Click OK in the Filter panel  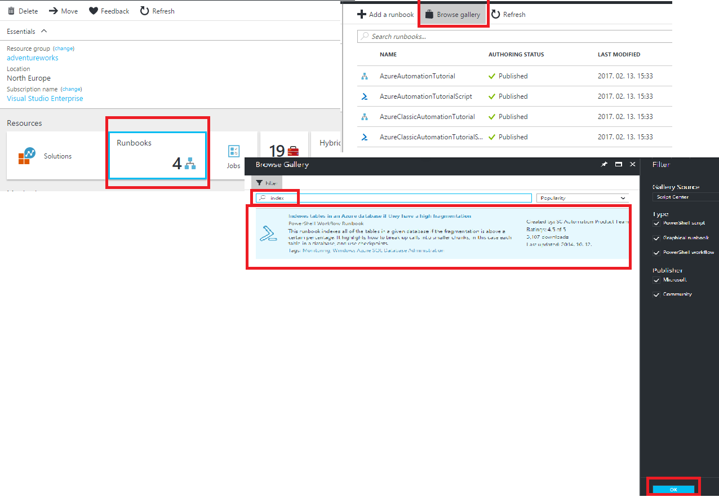pos(673,489)
